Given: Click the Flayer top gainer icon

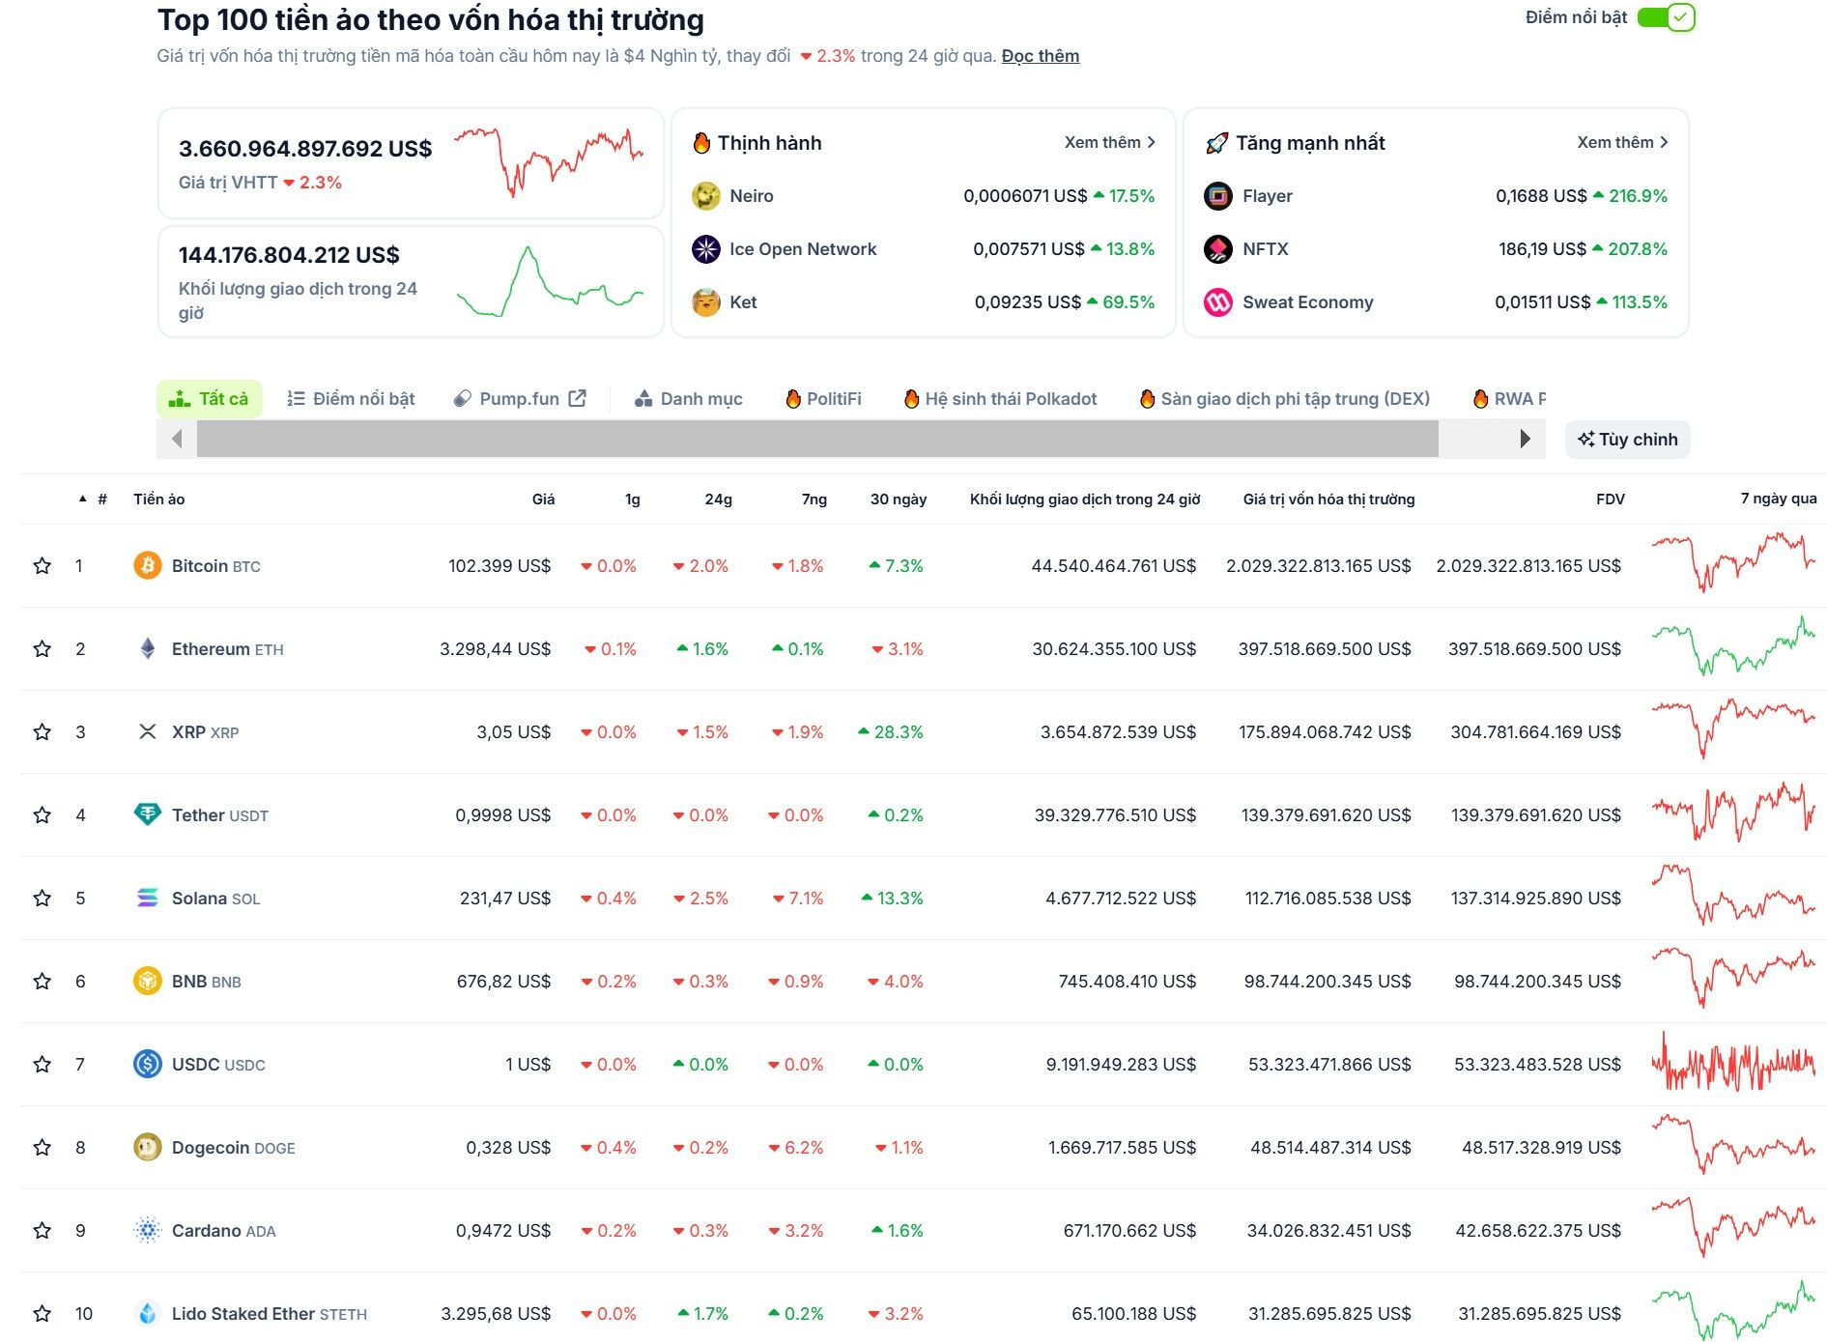Looking at the screenshot, I should pos(1218,196).
